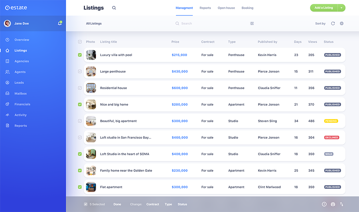Screen dimensions: 359x212
Task: Switch to the Reports tab at top
Action: click(x=205, y=8)
